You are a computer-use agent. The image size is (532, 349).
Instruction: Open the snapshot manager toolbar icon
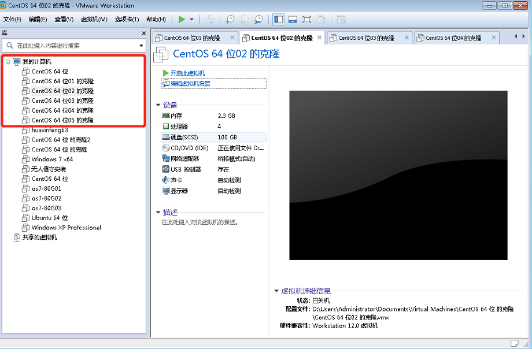(x=258, y=19)
